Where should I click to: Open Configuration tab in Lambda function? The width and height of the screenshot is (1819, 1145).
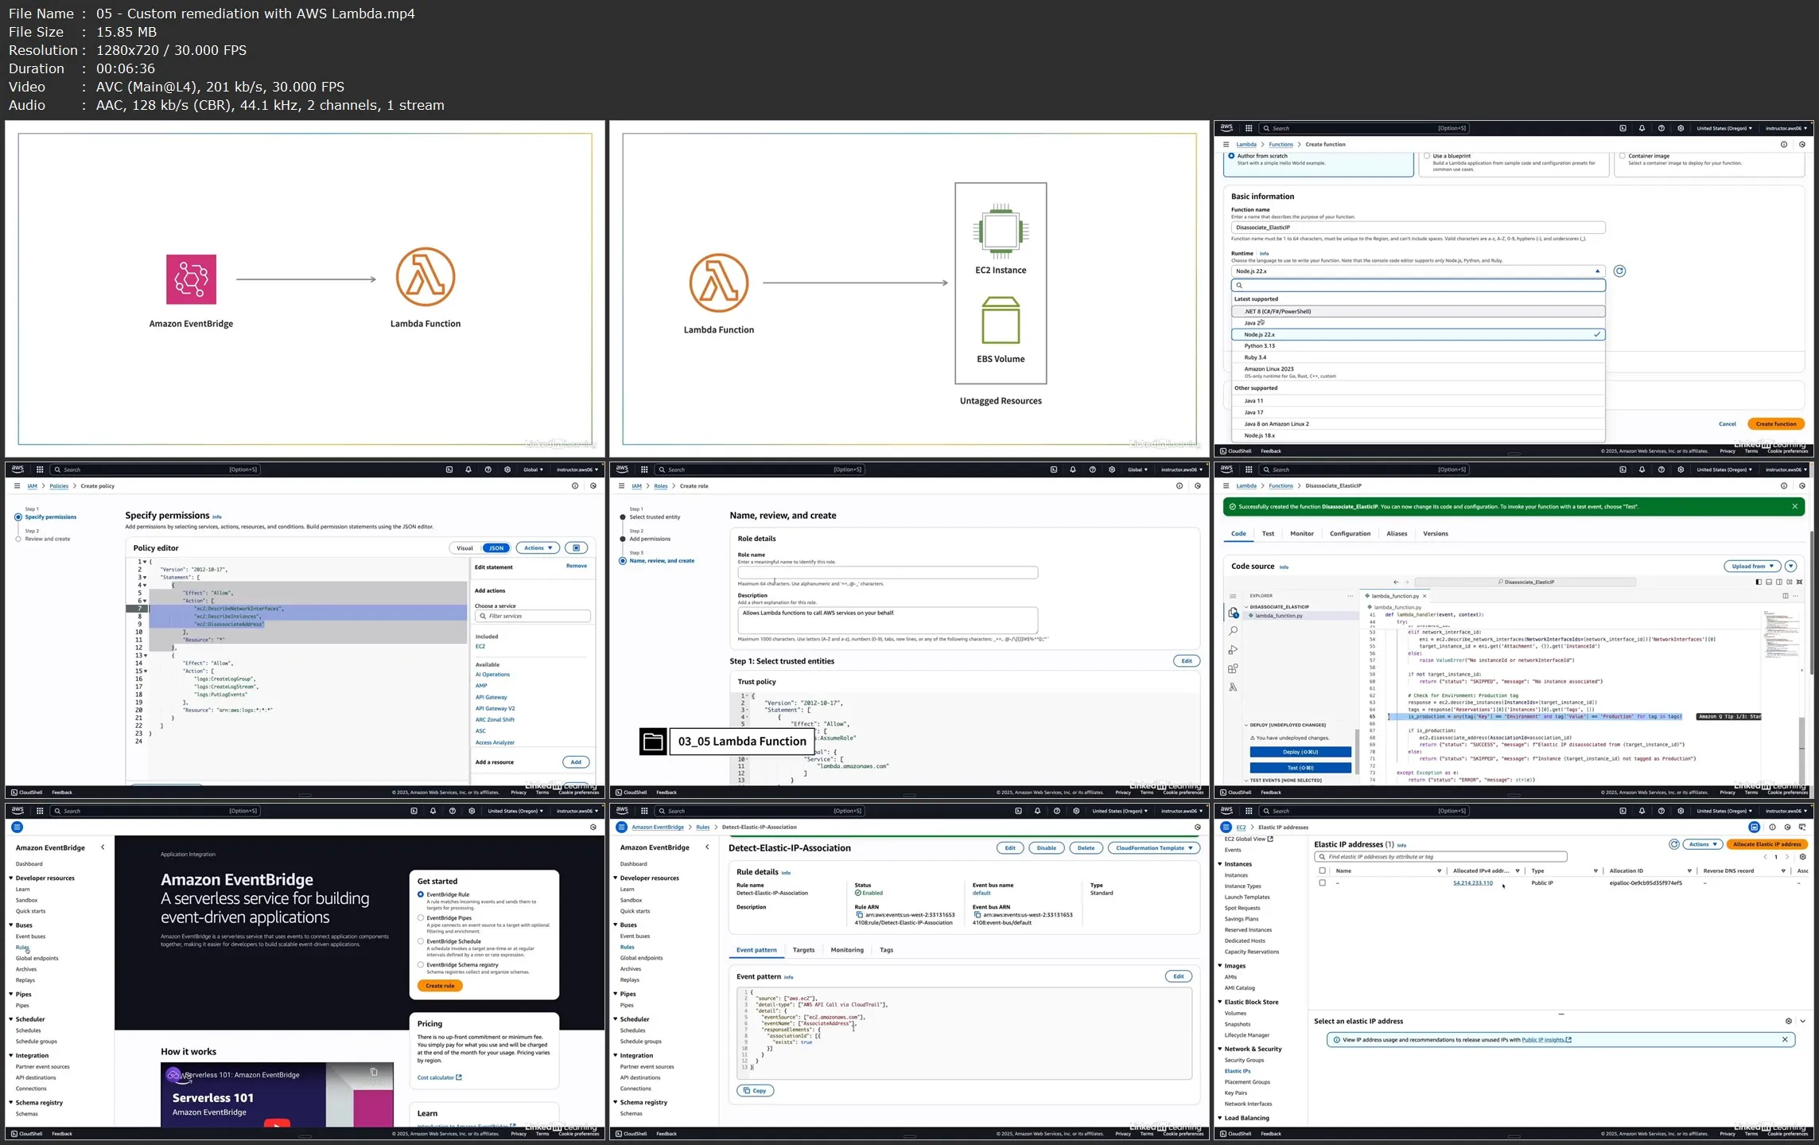pyautogui.click(x=1350, y=534)
